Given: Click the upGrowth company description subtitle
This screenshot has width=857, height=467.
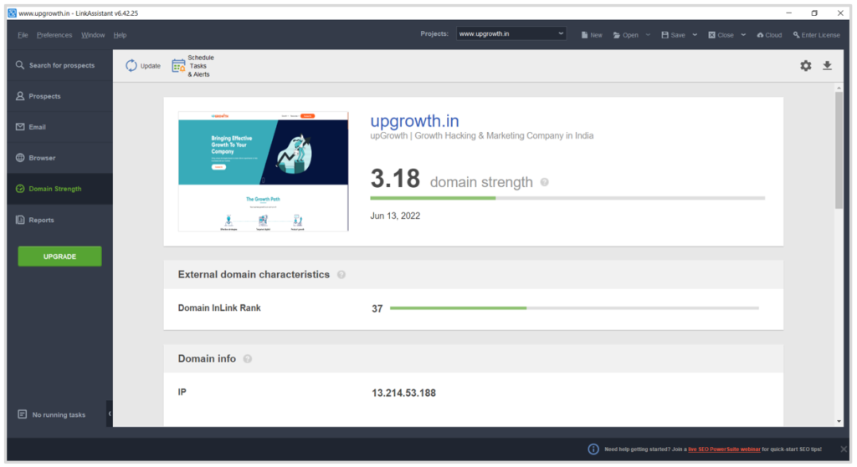Looking at the screenshot, I should 481,136.
